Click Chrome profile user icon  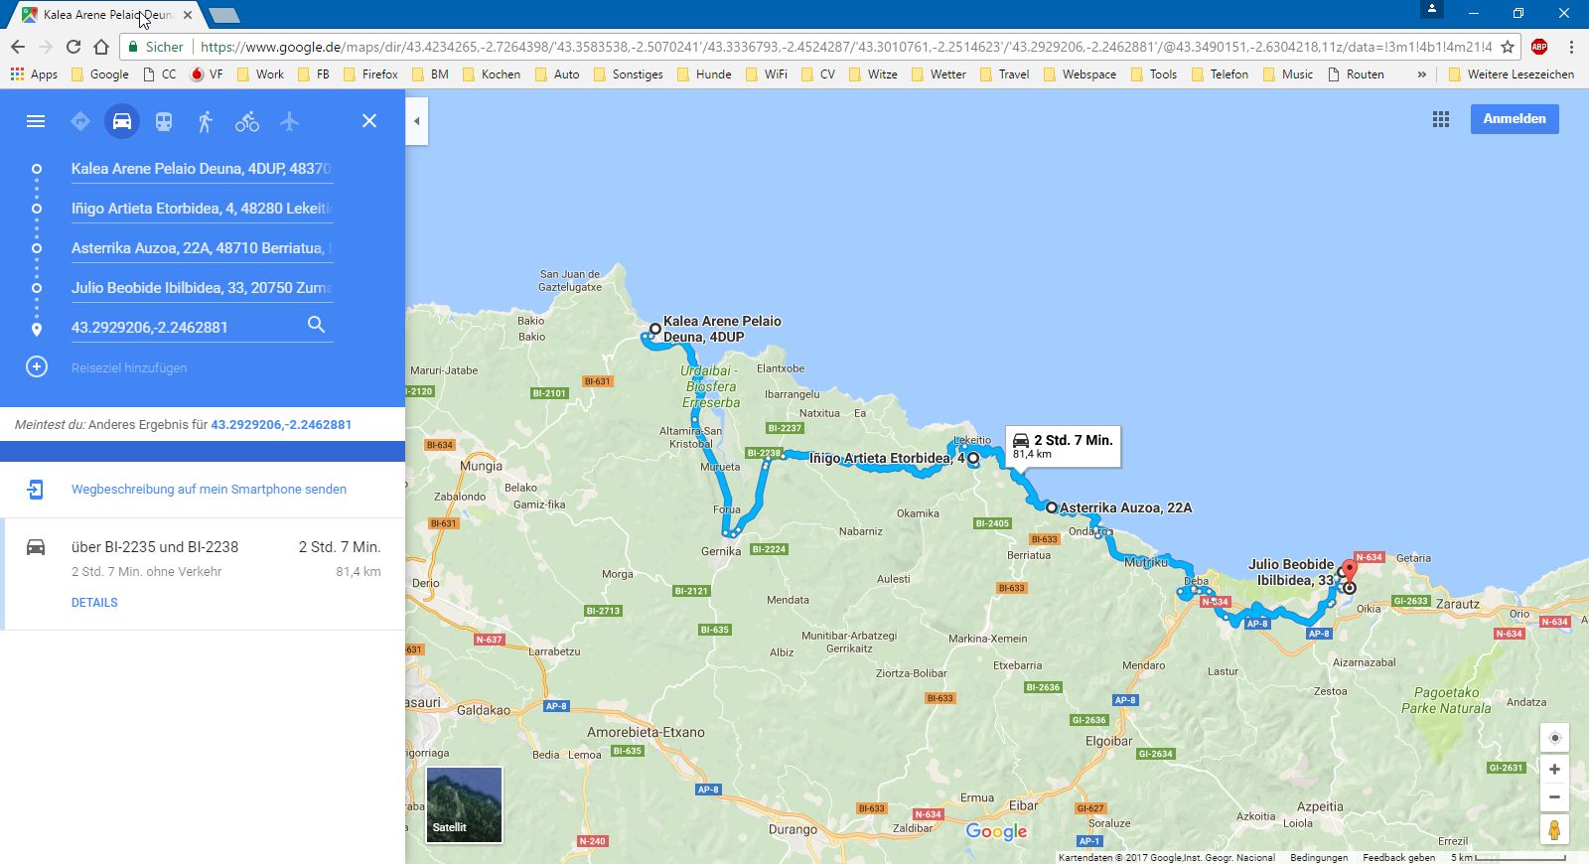pos(1431,9)
